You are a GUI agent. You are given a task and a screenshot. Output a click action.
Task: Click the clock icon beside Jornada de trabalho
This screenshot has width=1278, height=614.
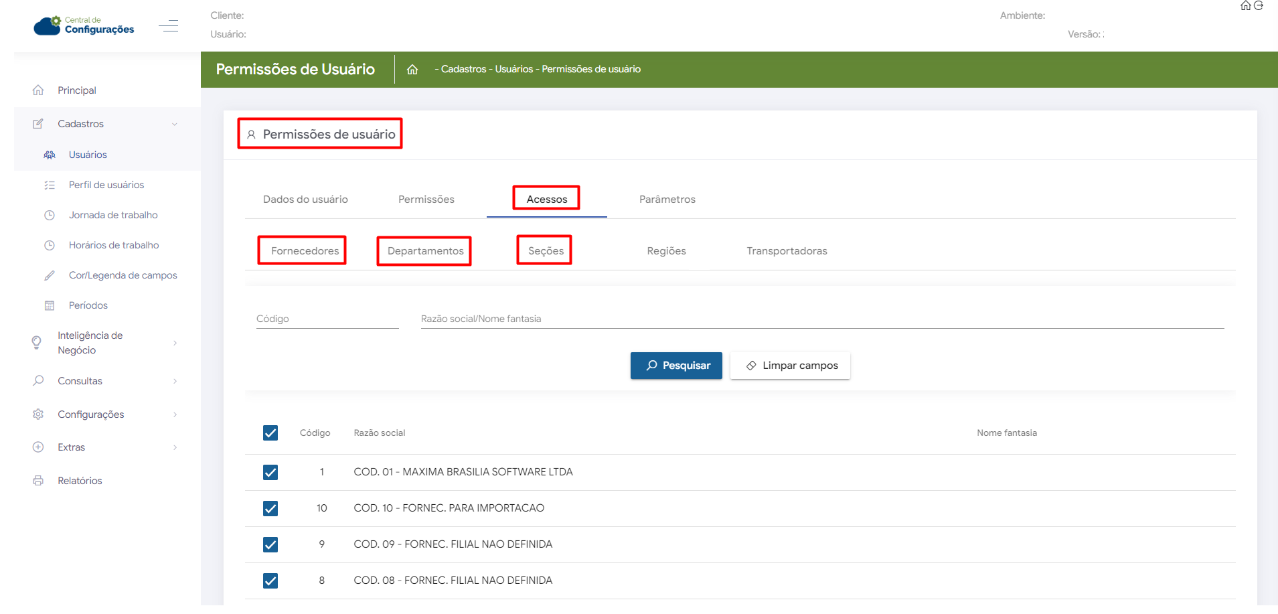point(50,215)
